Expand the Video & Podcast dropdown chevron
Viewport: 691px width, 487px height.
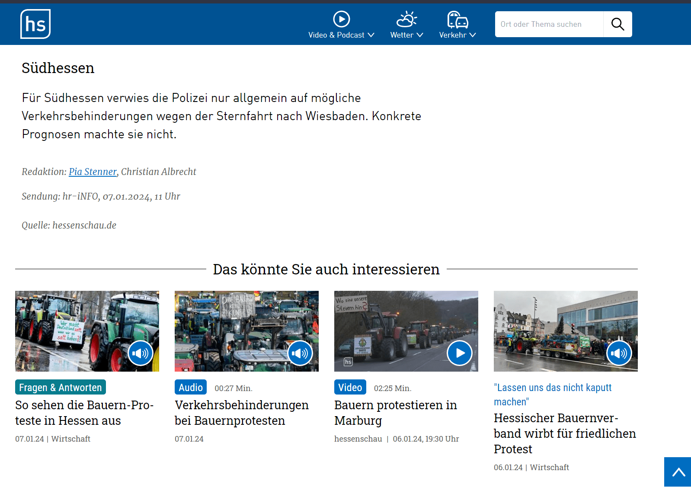(x=371, y=35)
